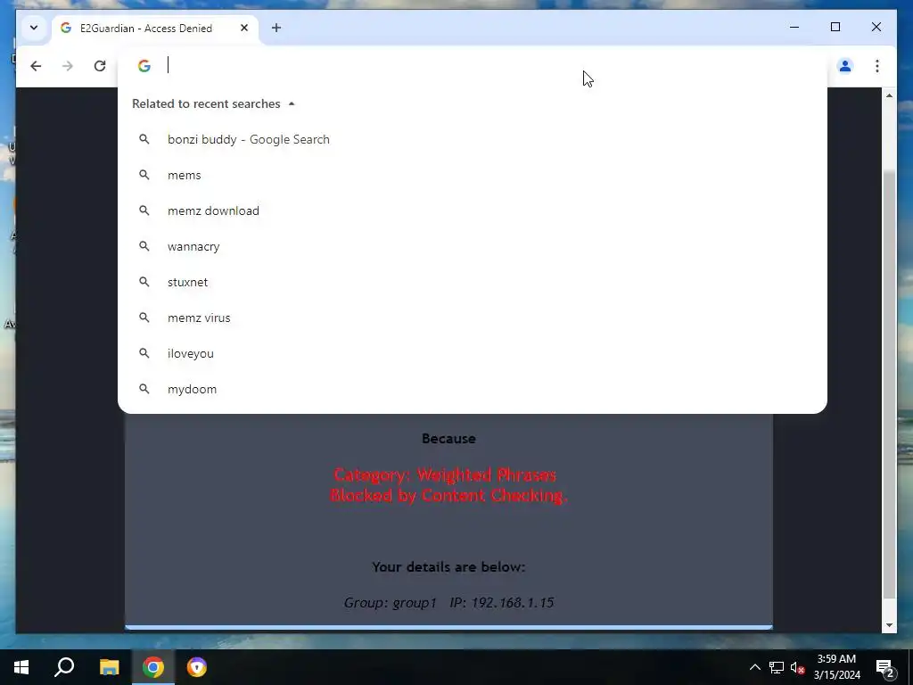Open the notification center icon
Viewport: 913px width, 685px height.
[885, 667]
